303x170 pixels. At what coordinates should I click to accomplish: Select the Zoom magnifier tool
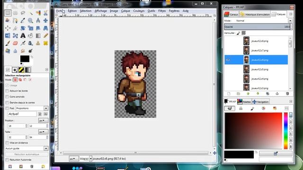pyautogui.click(x=30, y=20)
